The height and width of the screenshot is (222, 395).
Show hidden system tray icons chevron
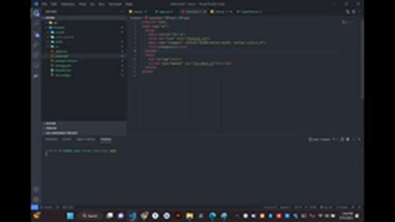[x=236, y=216]
